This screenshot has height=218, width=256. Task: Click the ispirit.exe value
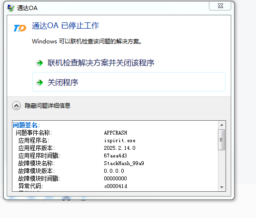click(120, 140)
